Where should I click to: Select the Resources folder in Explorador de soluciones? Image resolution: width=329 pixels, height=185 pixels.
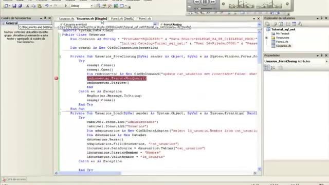[x=282, y=38]
